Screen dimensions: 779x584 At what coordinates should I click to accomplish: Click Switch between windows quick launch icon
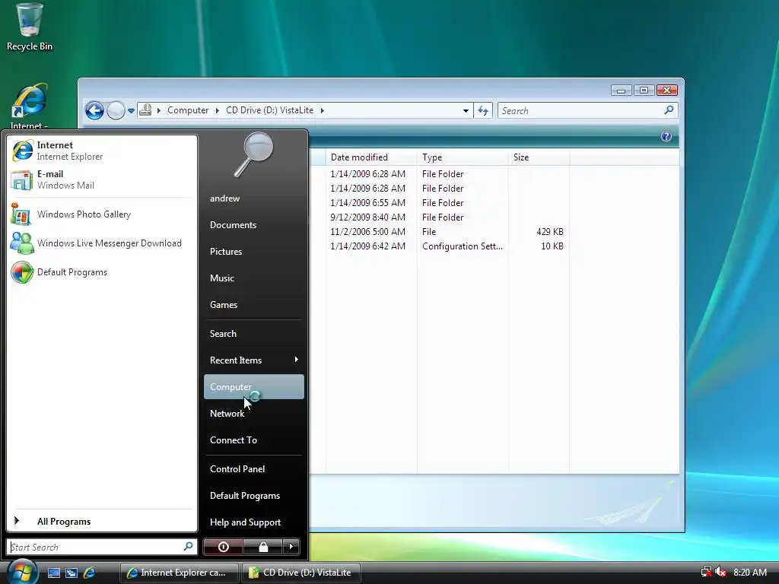(72, 573)
